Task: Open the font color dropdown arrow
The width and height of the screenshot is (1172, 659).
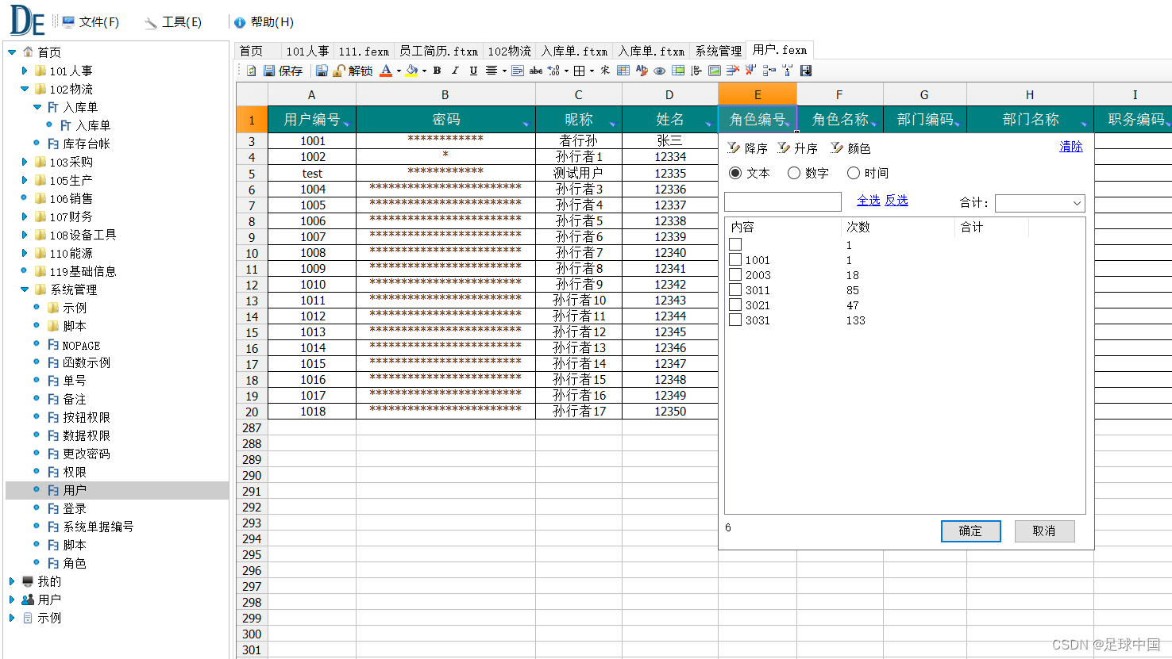Action: (x=399, y=71)
